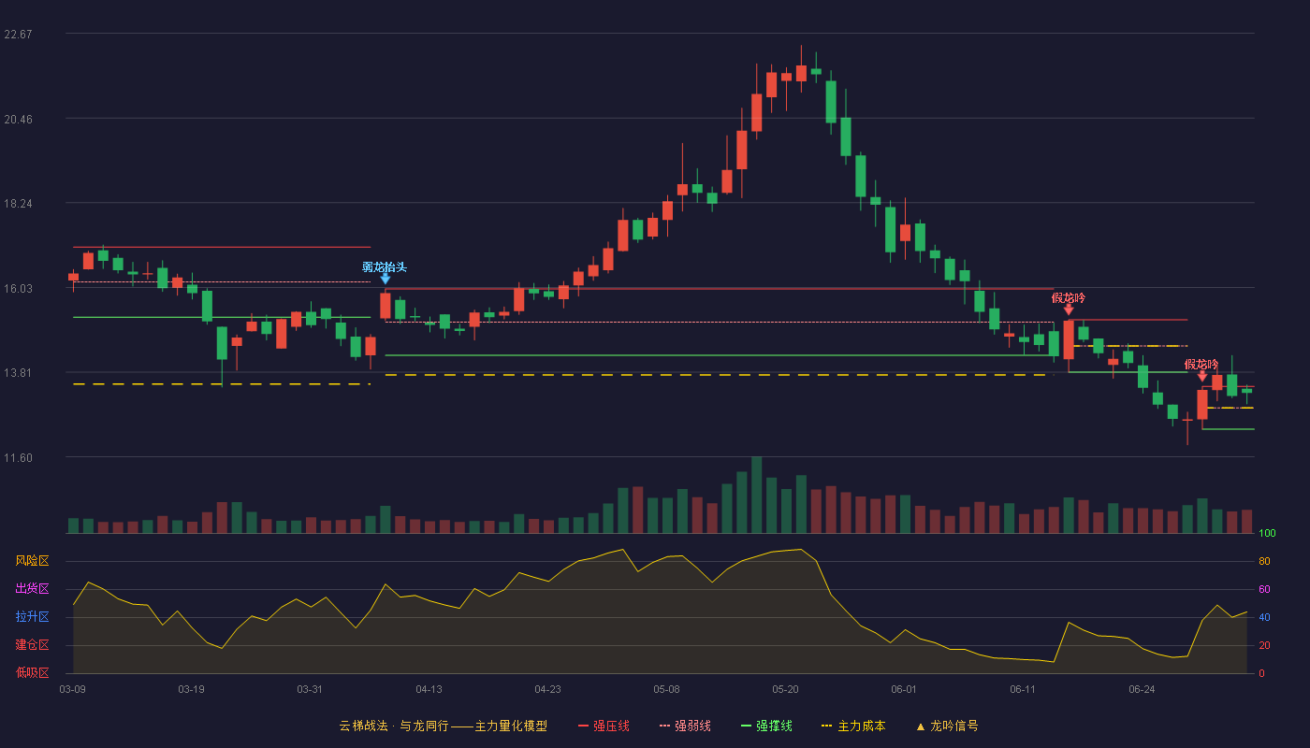Click the 04-23 date axis label

click(547, 689)
